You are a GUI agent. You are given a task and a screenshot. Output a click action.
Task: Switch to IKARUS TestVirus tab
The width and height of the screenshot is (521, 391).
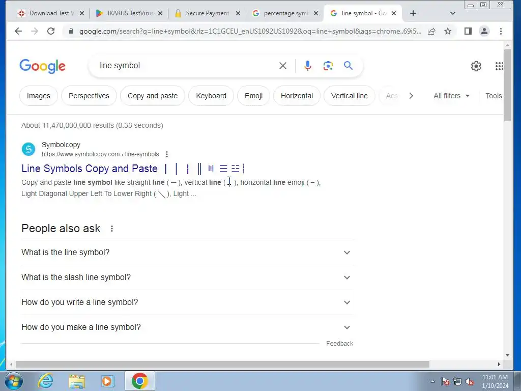[129, 13]
